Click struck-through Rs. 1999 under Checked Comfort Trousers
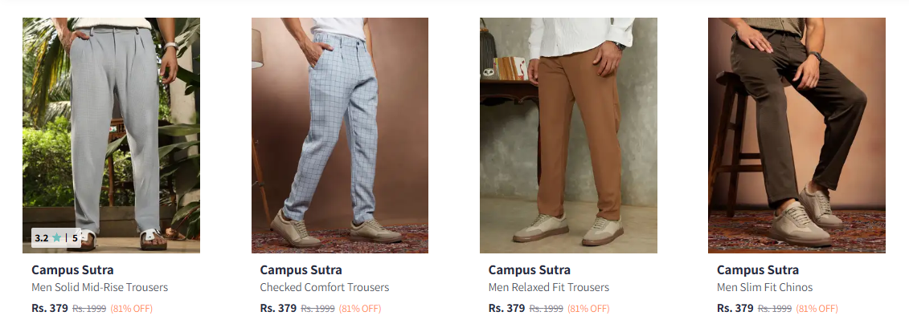 point(317,309)
